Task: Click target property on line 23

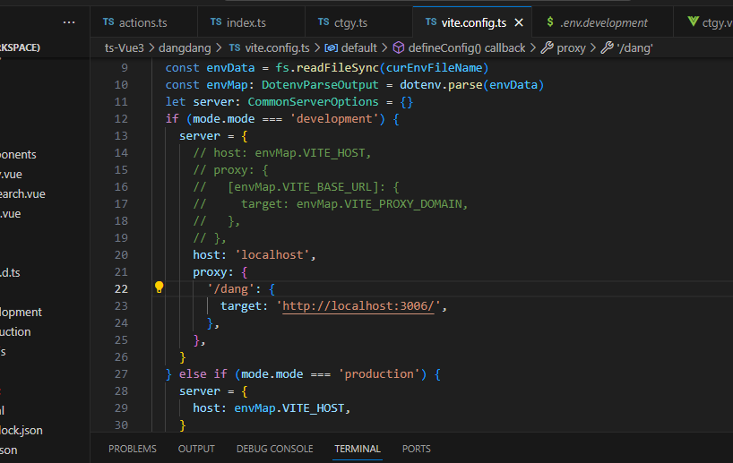Action: [x=241, y=306]
